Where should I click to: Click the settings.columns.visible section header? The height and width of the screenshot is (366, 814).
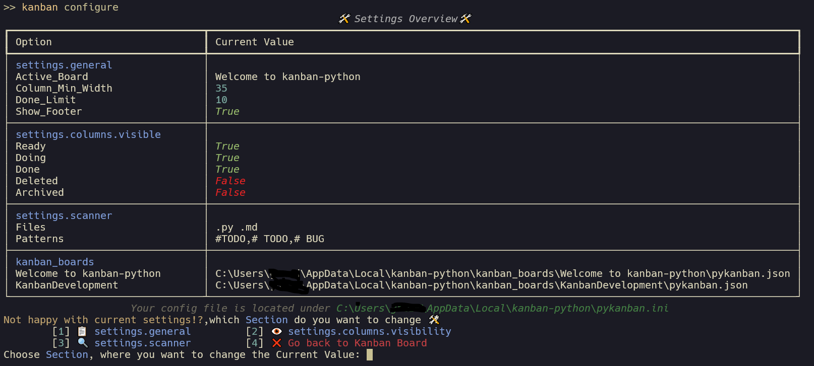click(x=88, y=134)
